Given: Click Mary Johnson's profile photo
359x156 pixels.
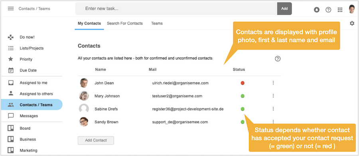Looking at the screenshot, I should pyautogui.click(x=84, y=96).
